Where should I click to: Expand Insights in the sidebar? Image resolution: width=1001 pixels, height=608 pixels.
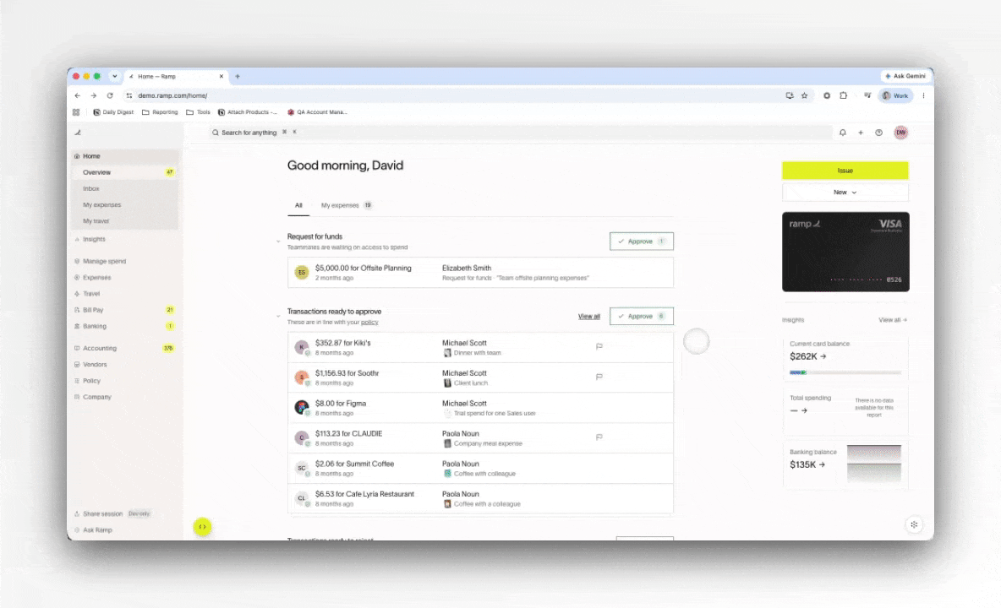point(94,239)
